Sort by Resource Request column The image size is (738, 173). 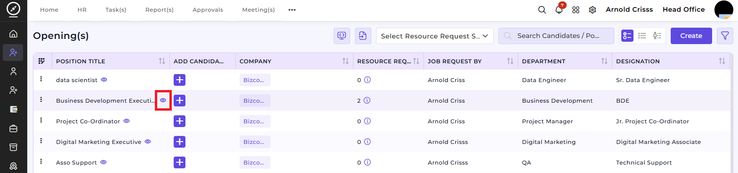(x=416, y=61)
